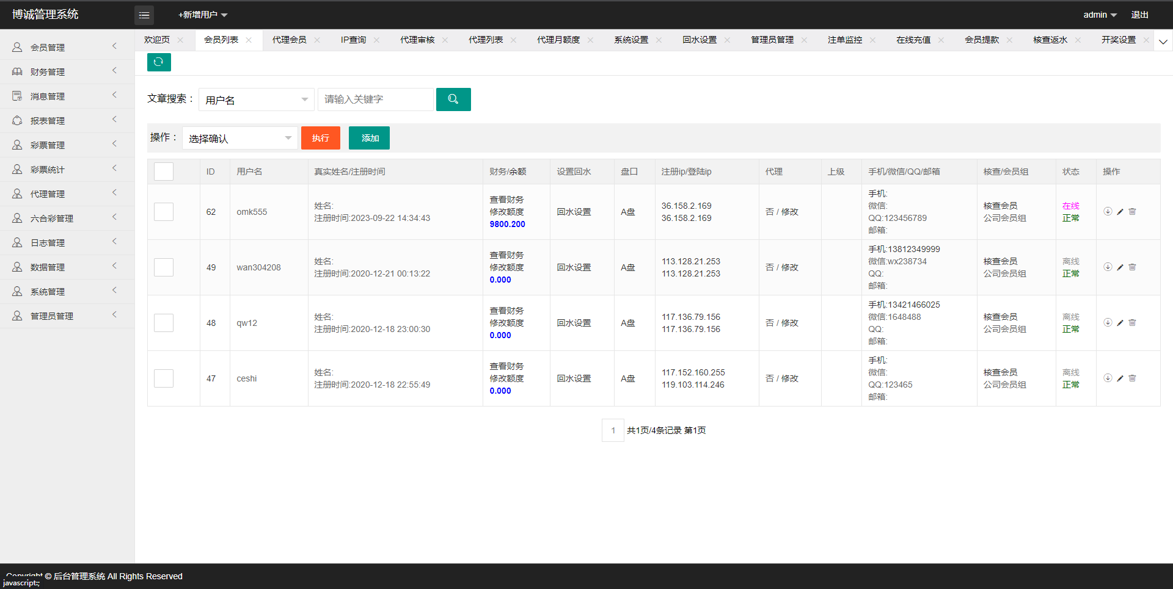This screenshot has height=589, width=1173.
Task: Select the checkbox for row ID 47
Action: (164, 378)
